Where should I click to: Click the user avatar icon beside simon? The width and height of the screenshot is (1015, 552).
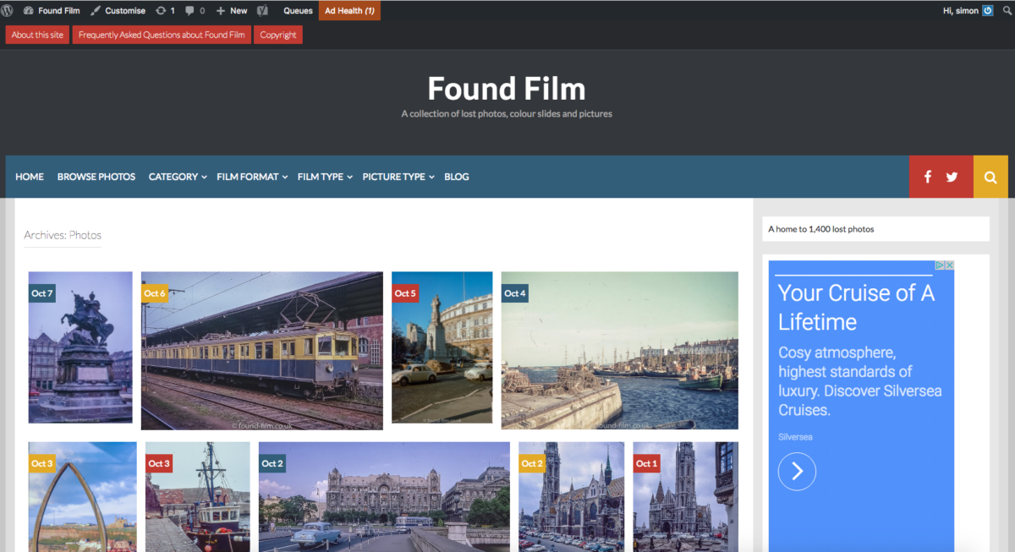click(987, 10)
